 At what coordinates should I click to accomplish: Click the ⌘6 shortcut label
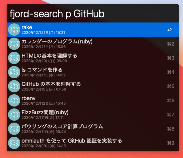point(171,100)
